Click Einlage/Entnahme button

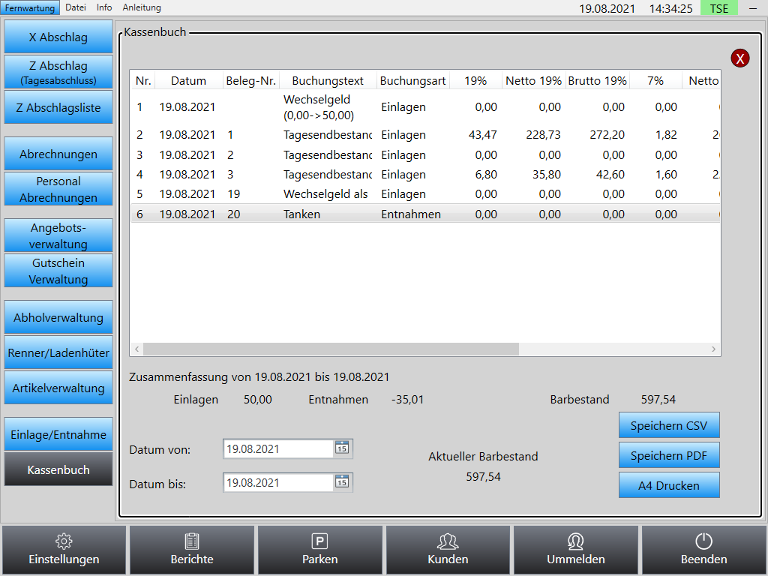[58, 434]
